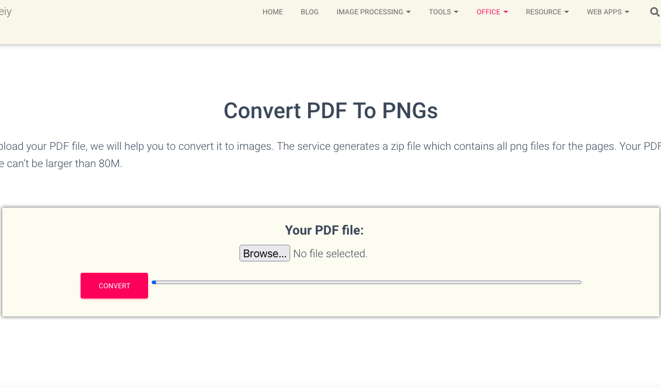Click the caret arrow beside IMAGE PROCESSING
Image resolution: width=661 pixels, height=388 pixels.
tap(408, 12)
